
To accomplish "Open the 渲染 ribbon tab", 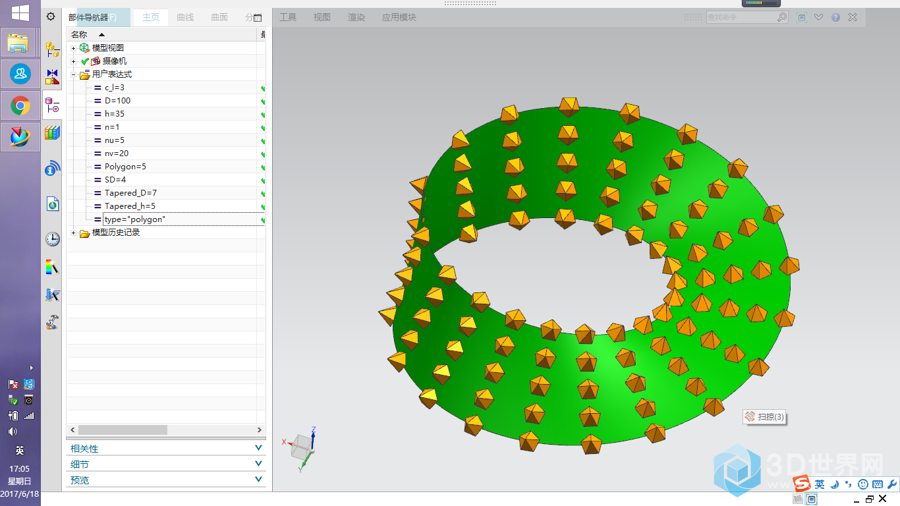I will (356, 17).
